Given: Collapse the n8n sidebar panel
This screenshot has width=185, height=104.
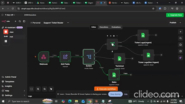Looking at the screenshot, I should [x=24, y=21].
